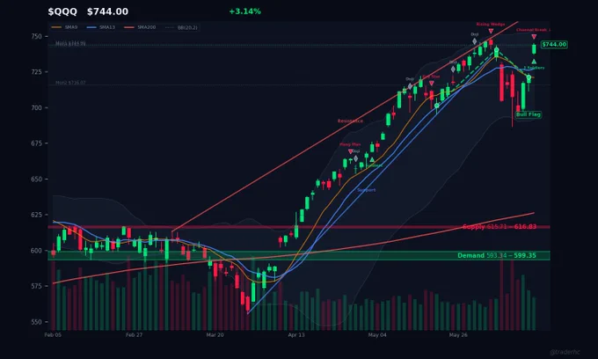The width and height of the screenshot is (598, 359).
Task: Click the red triangle under Eve Star label
Action: pyautogui.click(x=431, y=84)
